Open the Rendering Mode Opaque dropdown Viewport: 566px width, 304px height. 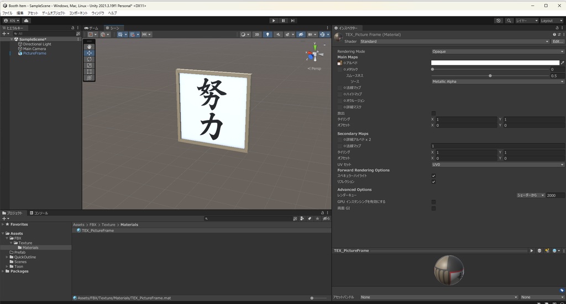pyautogui.click(x=497, y=51)
